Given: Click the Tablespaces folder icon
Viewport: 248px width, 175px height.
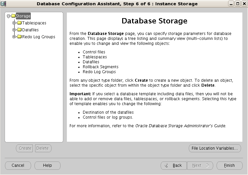Looking at the screenshot, I should 20,23.
